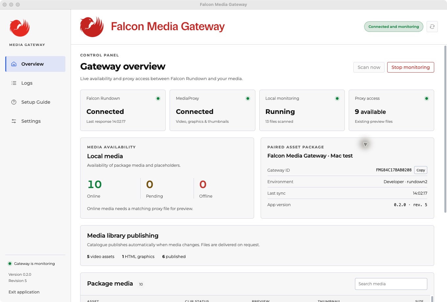Click the Offline count 0
The height and width of the screenshot is (302, 447).
pos(203,184)
